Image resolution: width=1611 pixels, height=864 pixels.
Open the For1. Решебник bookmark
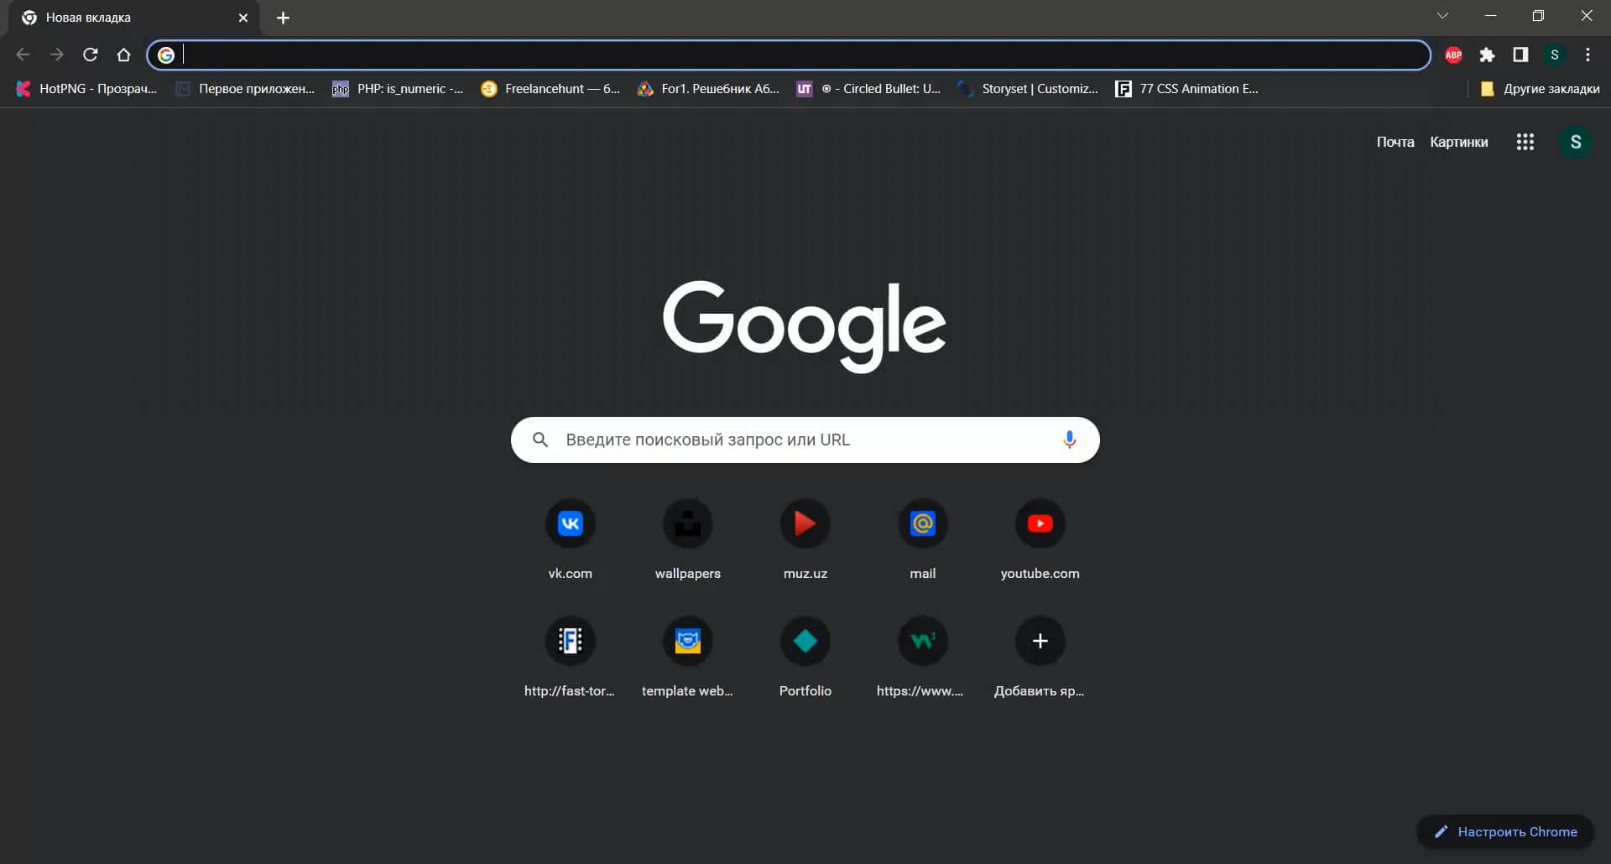click(709, 89)
